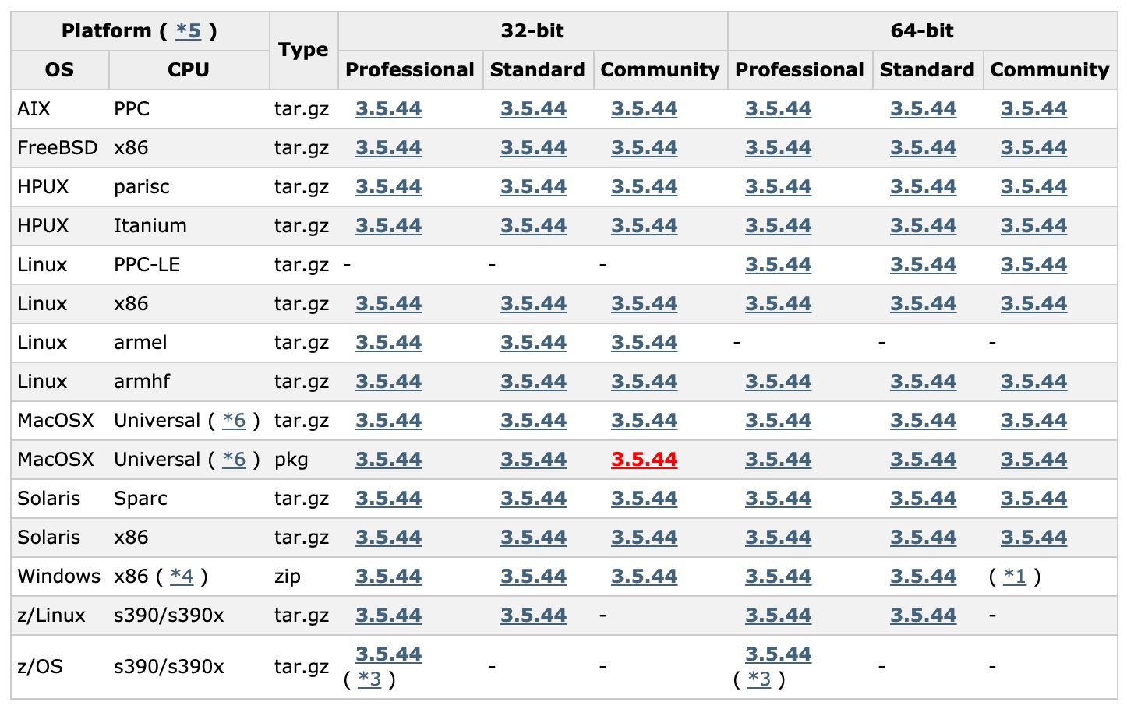Screen dimensions: 1127x709
Task: Download HPUX Itanium 32-bit Professional 3.5.44
Action: pos(388,226)
